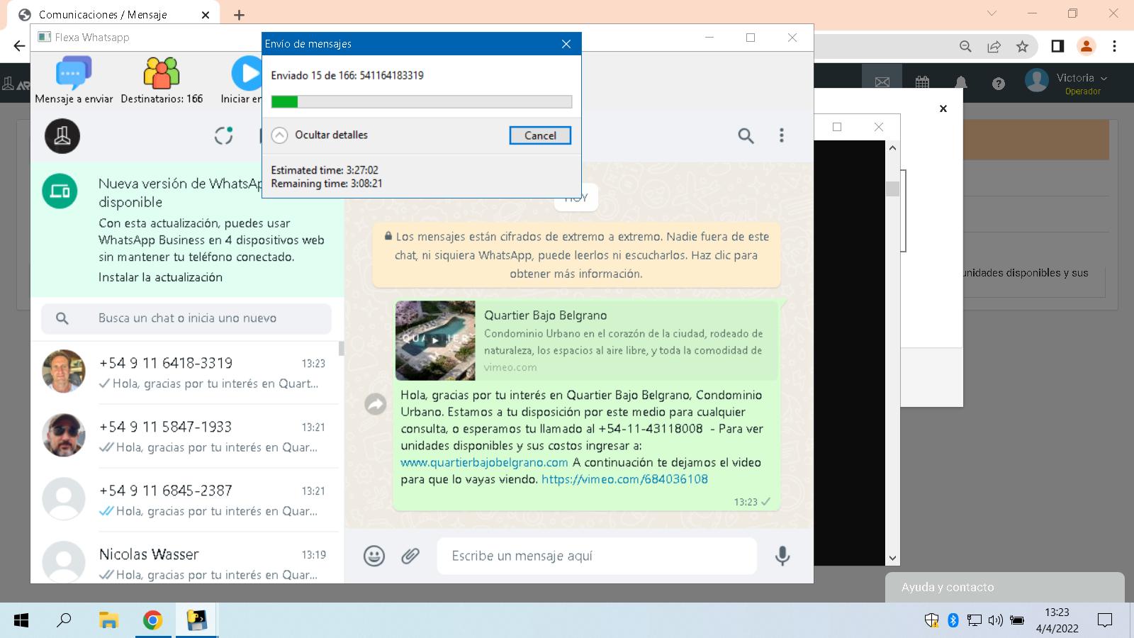Select the Comunicaciones / Mensaje browser tab
Viewport: 1134px width, 638px height.
113,14
